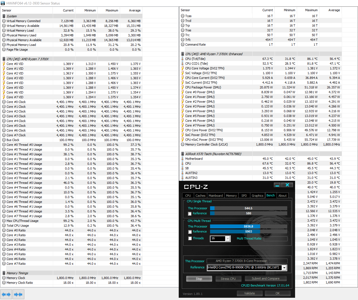Open the SPD tab
Image resolution: width=358 pixels, height=300 pixels.
244,196
